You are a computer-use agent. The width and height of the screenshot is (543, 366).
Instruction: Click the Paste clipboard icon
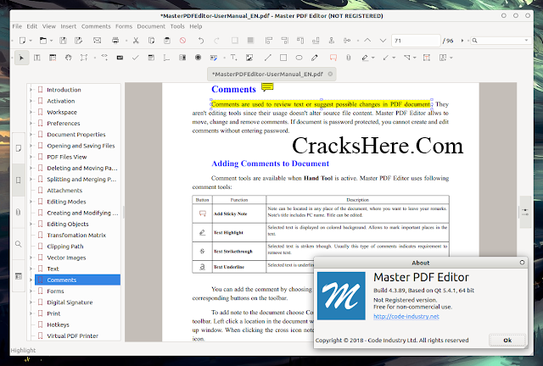pyautogui.click(x=167, y=41)
